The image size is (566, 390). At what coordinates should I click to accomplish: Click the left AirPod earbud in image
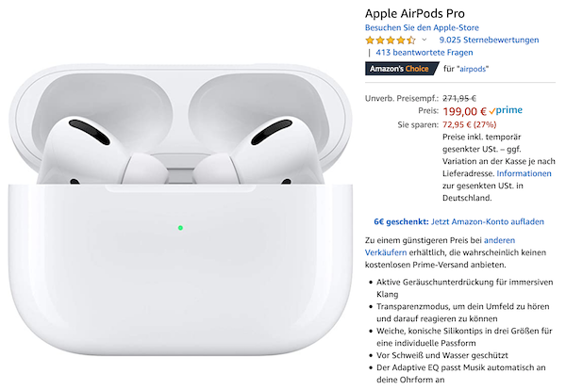pyautogui.click(x=97, y=152)
